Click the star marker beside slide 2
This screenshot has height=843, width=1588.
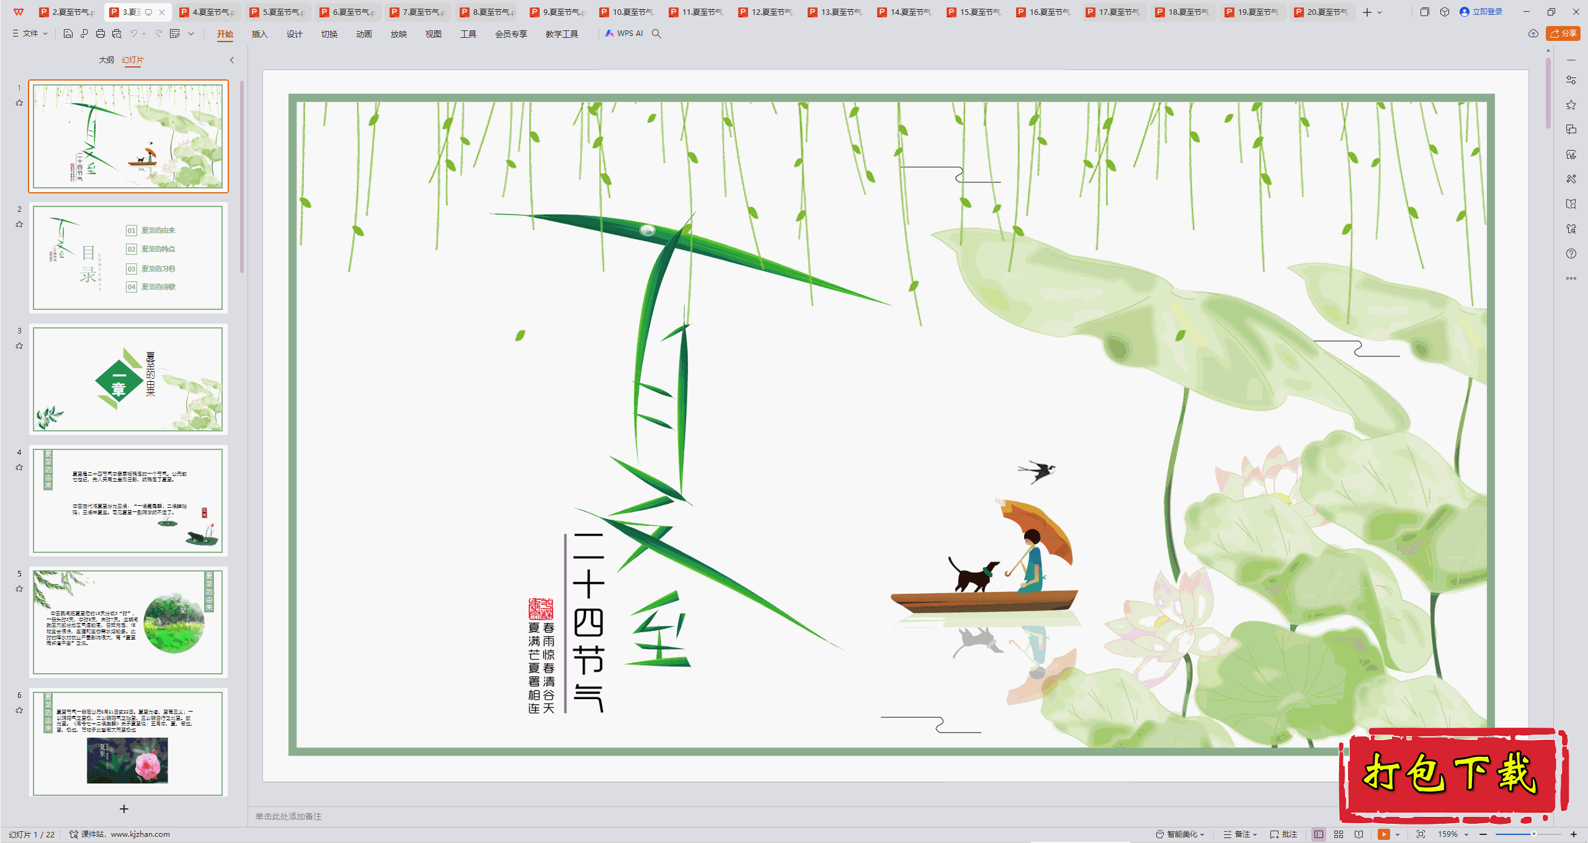point(19,224)
